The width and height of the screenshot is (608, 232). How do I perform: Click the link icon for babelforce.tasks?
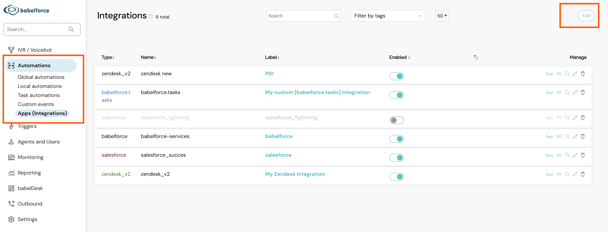[x=559, y=92]
